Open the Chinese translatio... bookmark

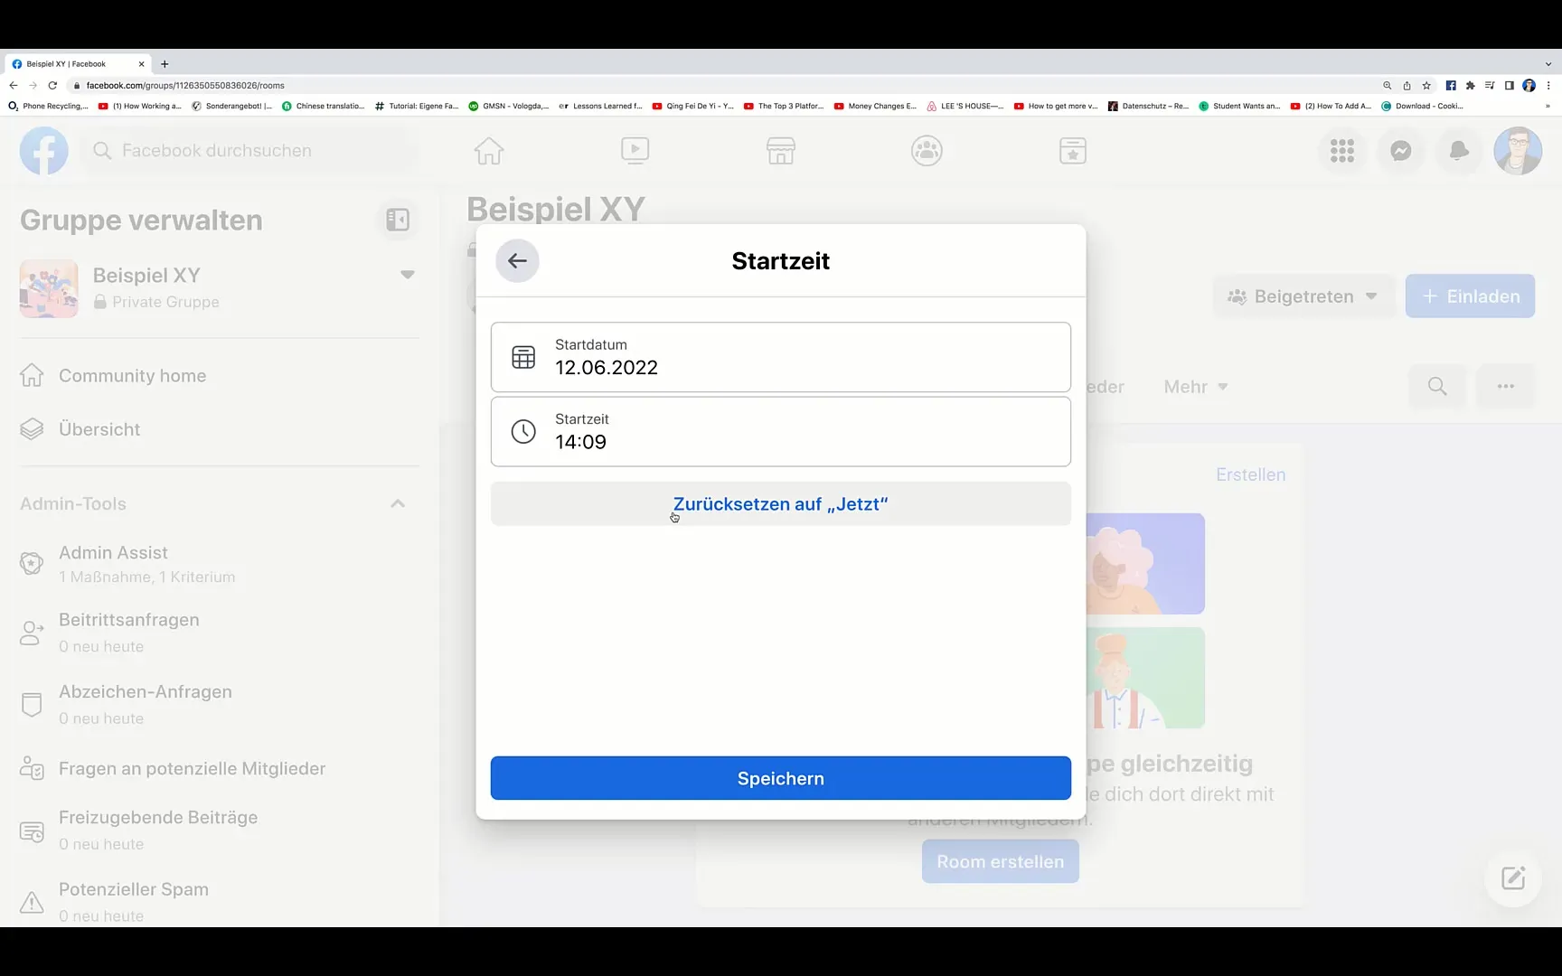point(324,106)
